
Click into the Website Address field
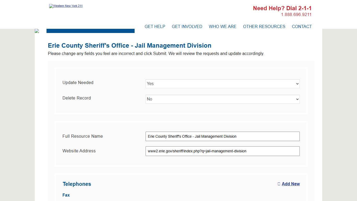(222, 151)
